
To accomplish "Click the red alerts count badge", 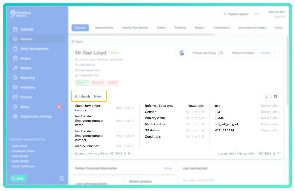I will [x=59, y=107].
